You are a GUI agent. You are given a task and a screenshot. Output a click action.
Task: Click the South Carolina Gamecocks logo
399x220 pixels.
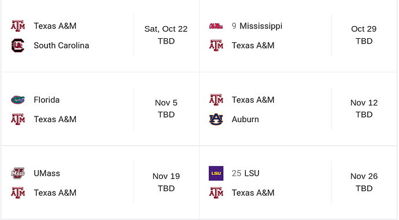pyautogui.click(x=18, y=46)
